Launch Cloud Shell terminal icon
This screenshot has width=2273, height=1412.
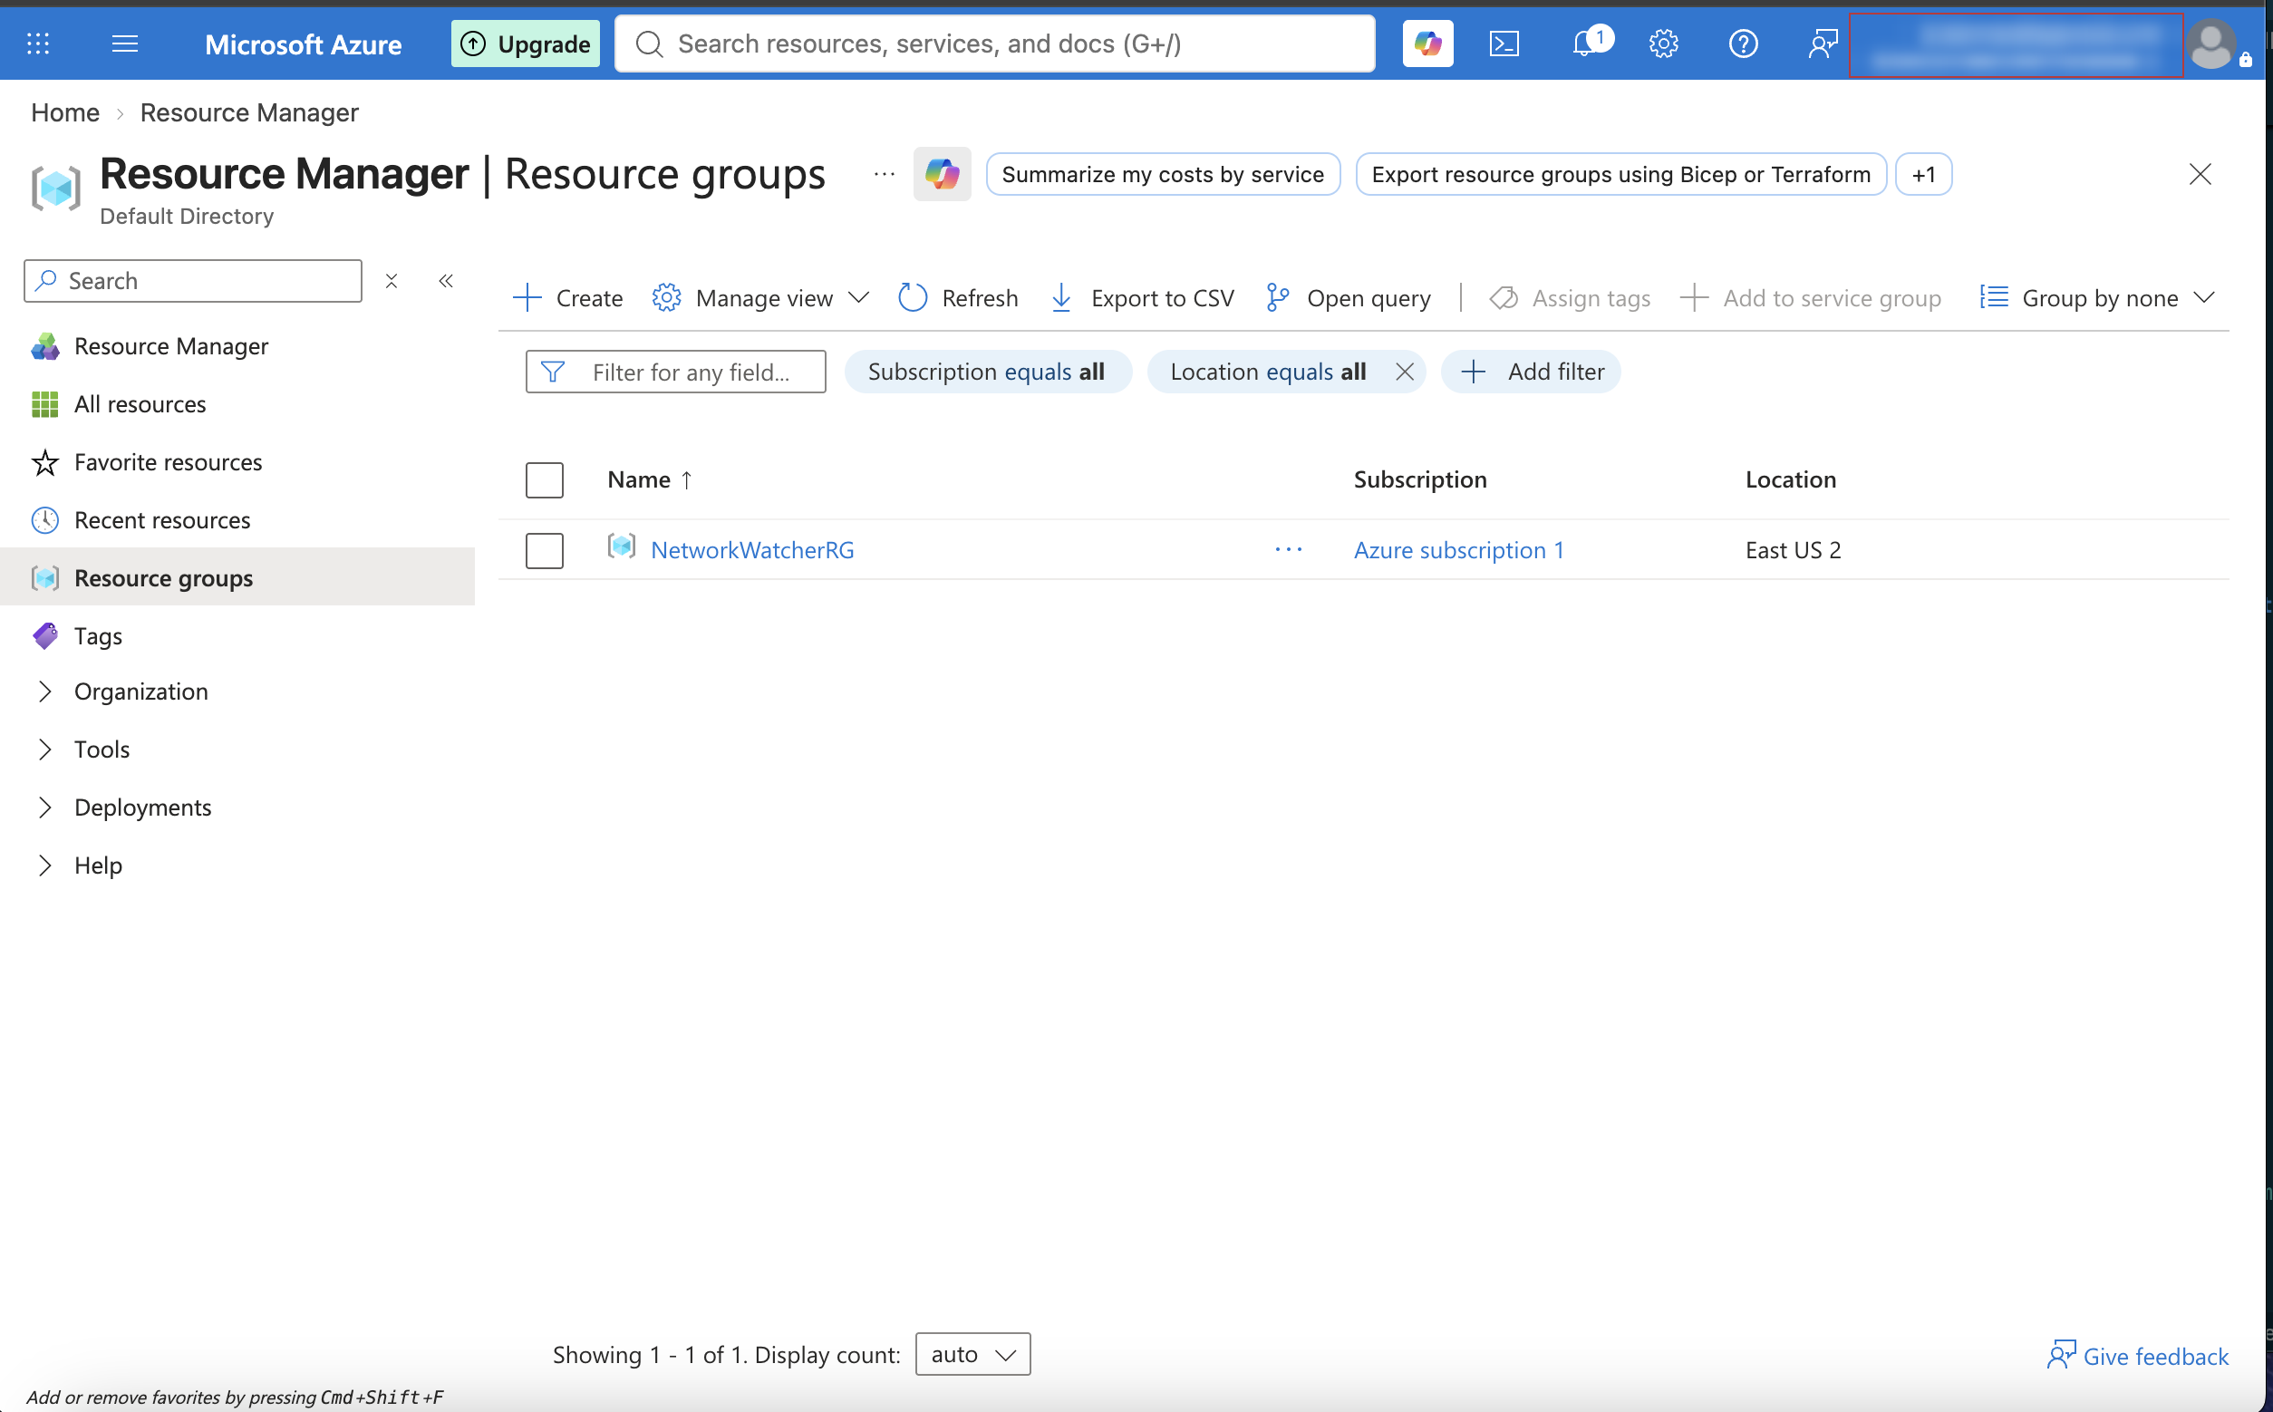click(x=1504, y=43)
